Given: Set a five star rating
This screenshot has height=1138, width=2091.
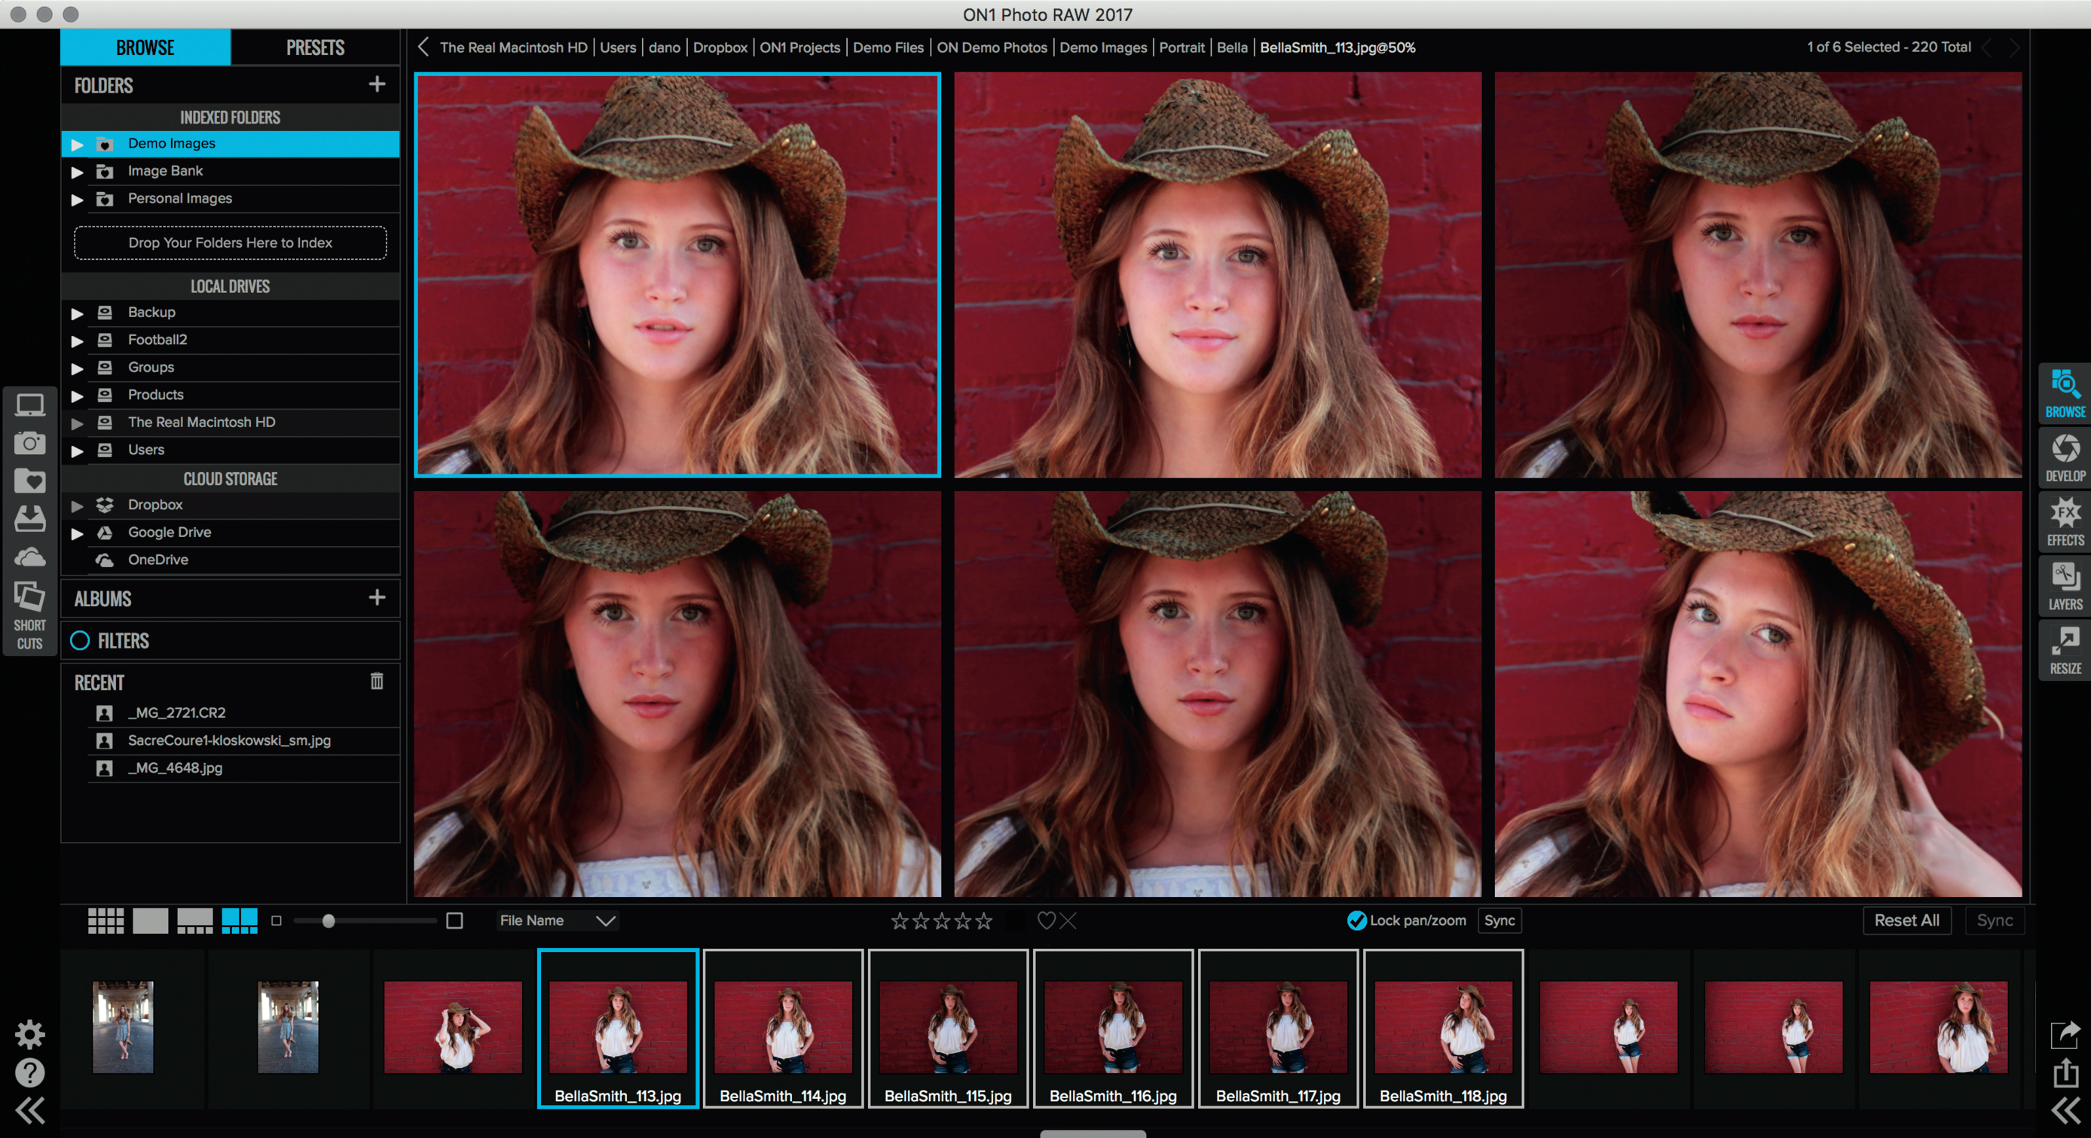Looking at the screenshot, I should [984, 920].
